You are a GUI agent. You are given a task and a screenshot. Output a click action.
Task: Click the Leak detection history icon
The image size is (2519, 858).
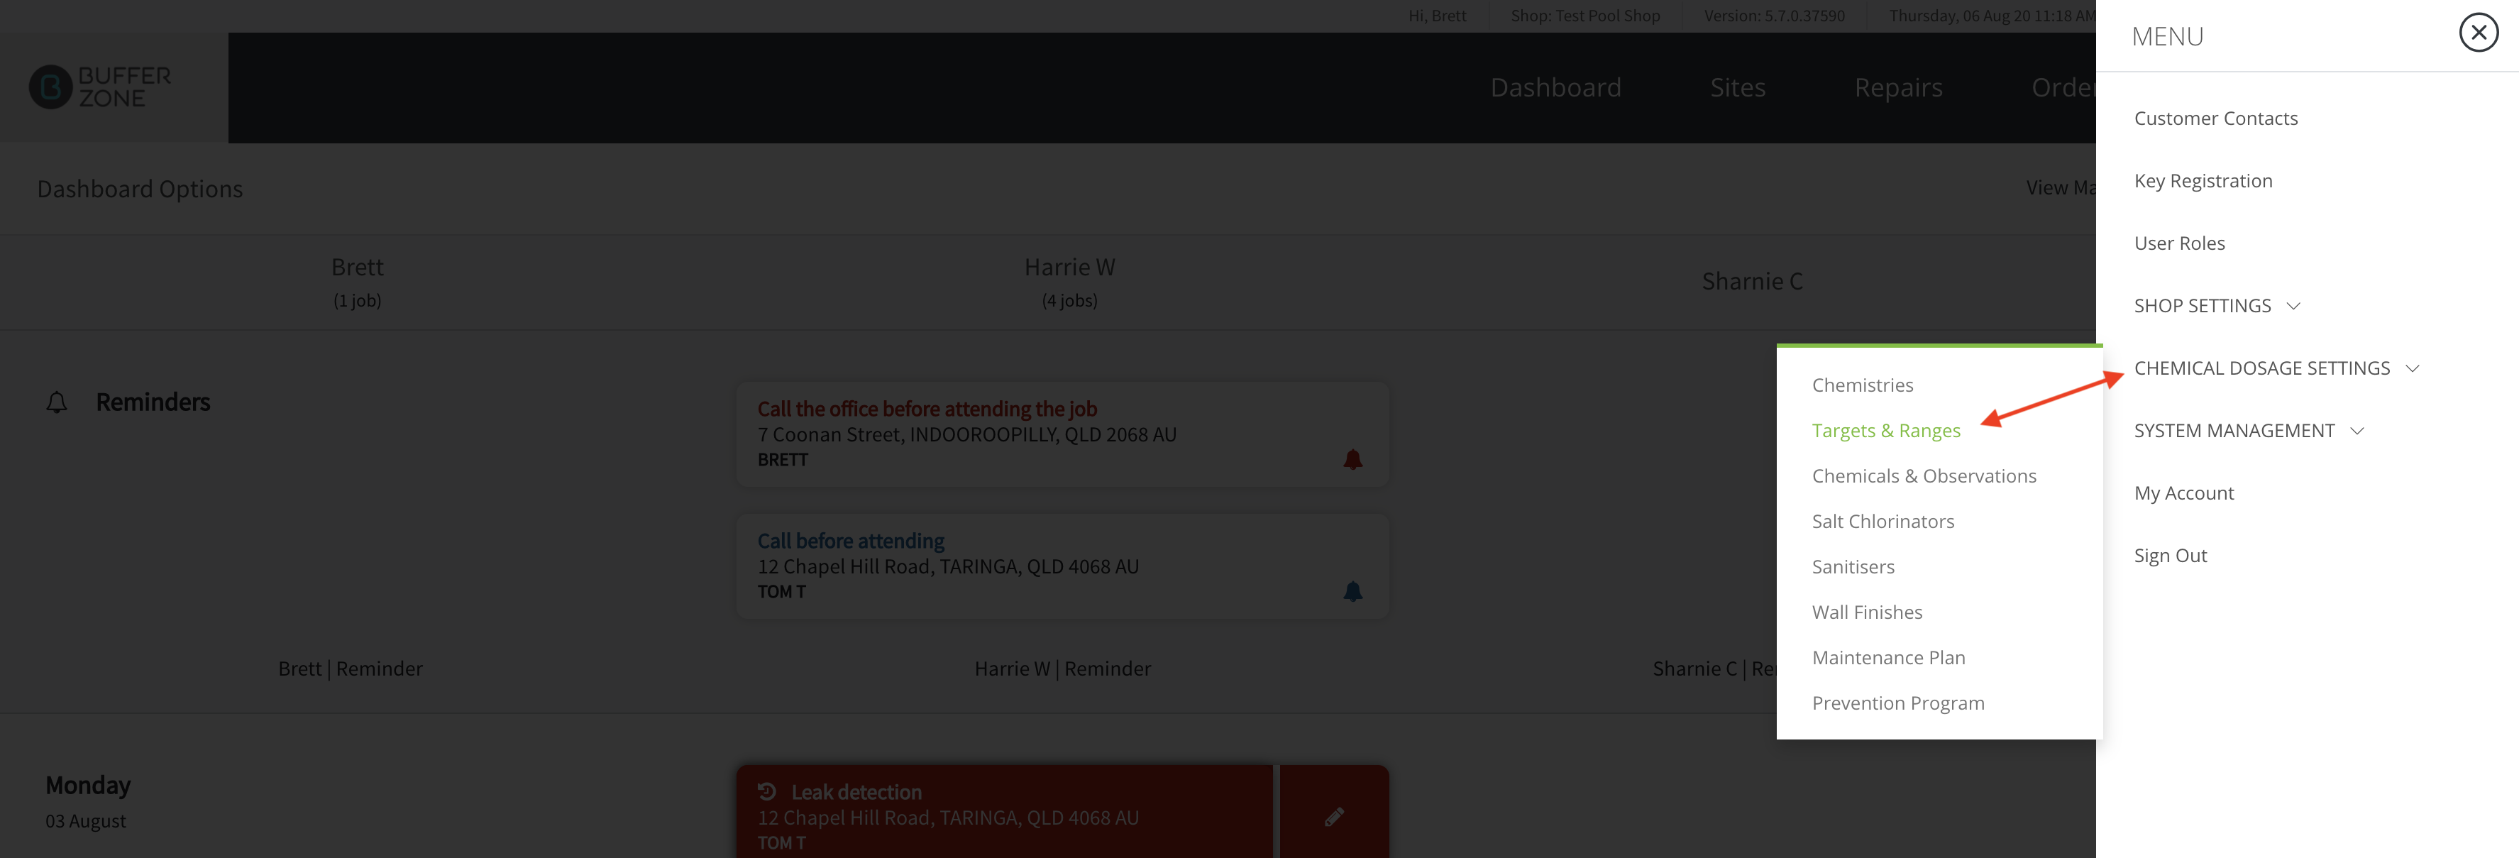pos(766,791)
